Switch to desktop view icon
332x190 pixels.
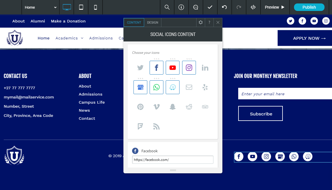67,7
